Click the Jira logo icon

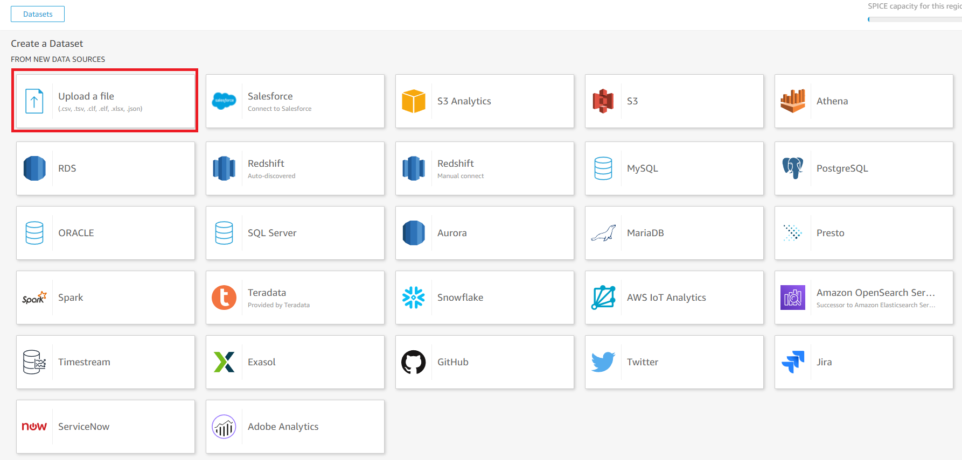click(793, 362)
